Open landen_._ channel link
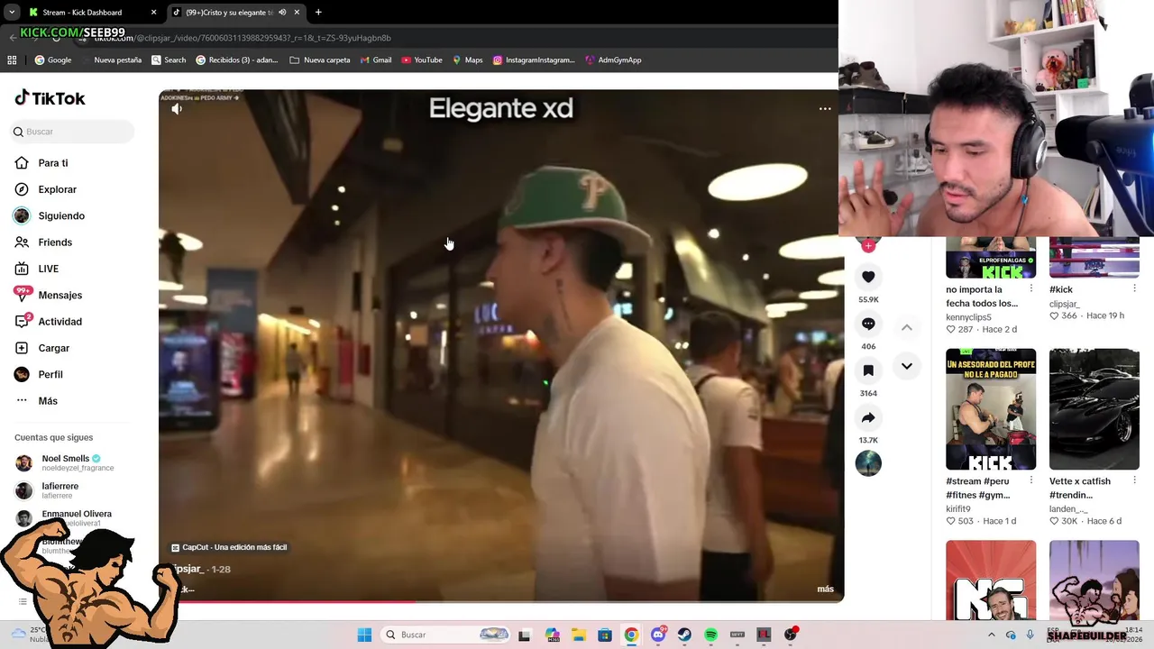 click(1068, 509)
